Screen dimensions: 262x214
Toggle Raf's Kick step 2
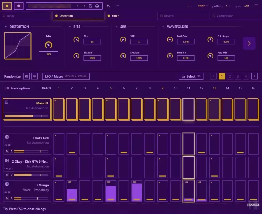[x=72, y=144]
